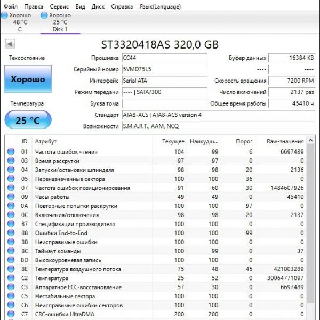
Task: Click status icon for Часы работы
Action: 11,197
